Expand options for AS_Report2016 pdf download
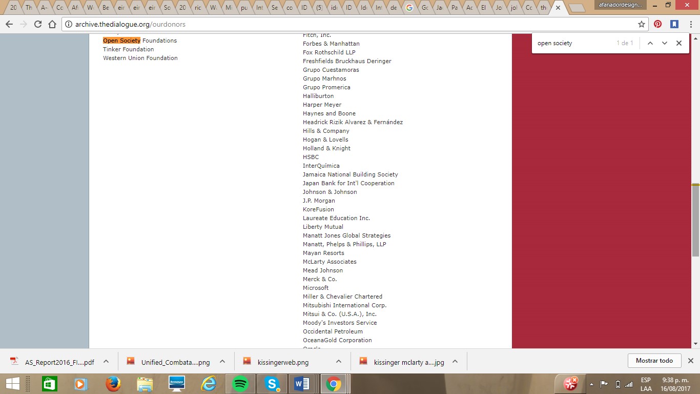The width and height of the screenshot is (700, 394). 106,361
